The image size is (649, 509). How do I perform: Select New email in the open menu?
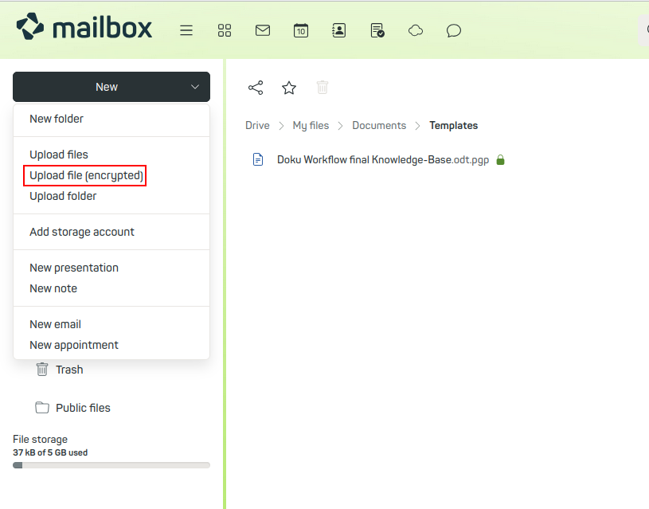point(55,324)
